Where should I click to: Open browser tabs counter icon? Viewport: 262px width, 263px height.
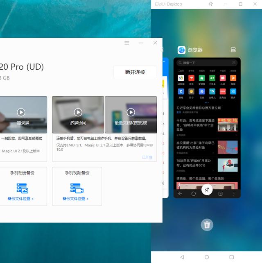tap(221, 194)
